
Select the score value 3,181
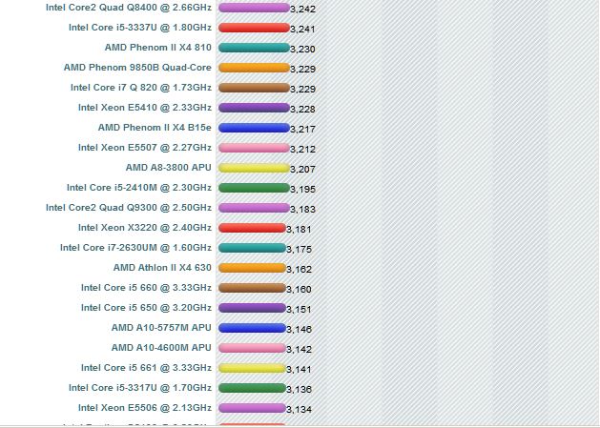coord(299,230)
